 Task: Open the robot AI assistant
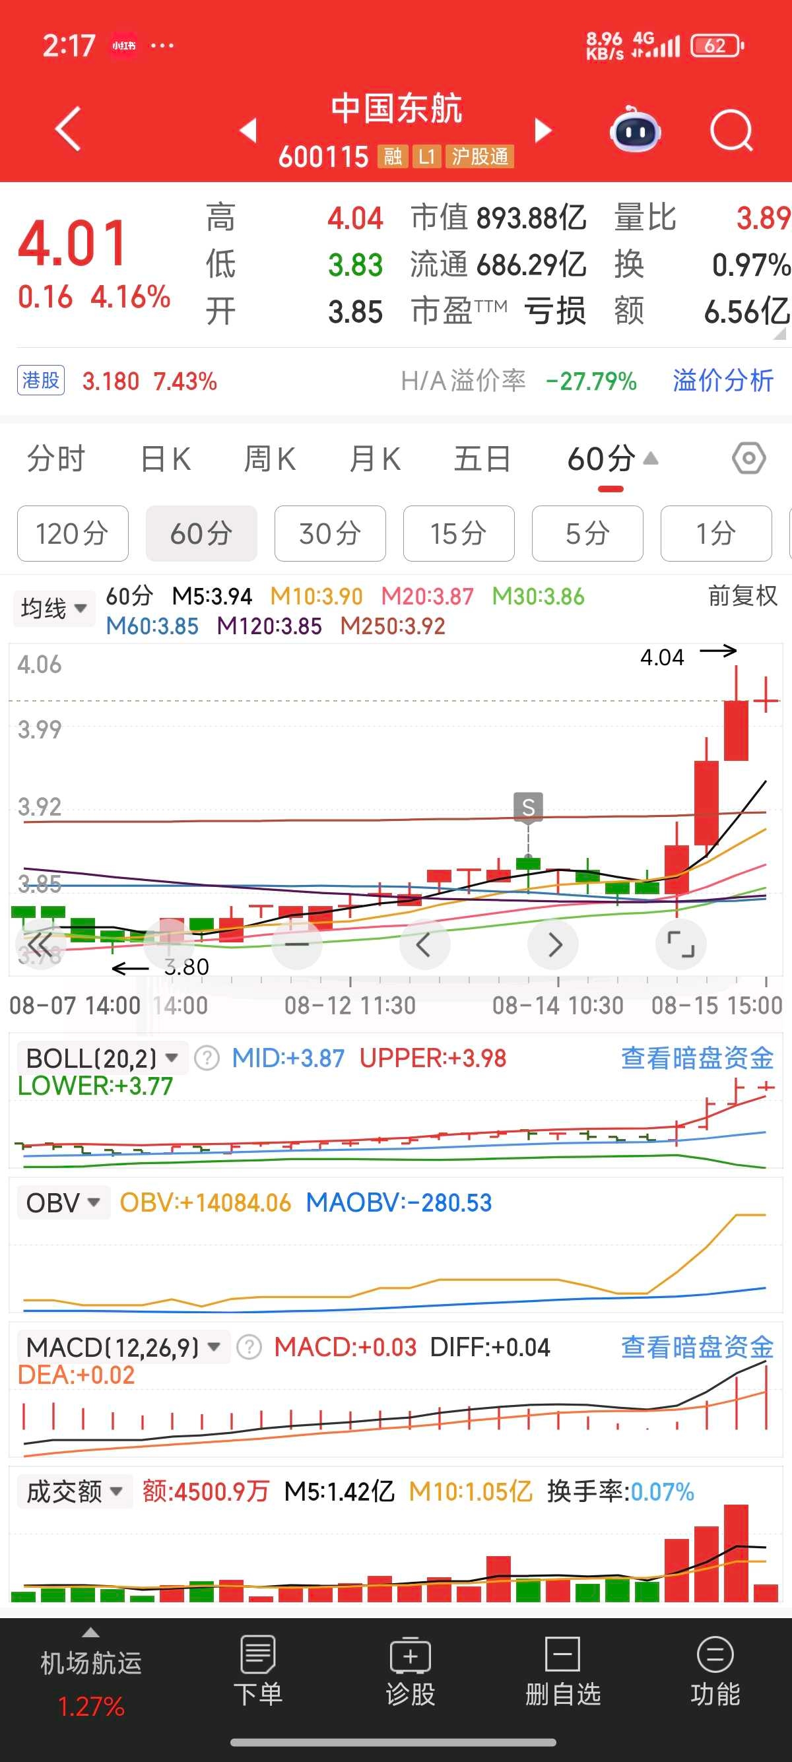coord(635,129)
